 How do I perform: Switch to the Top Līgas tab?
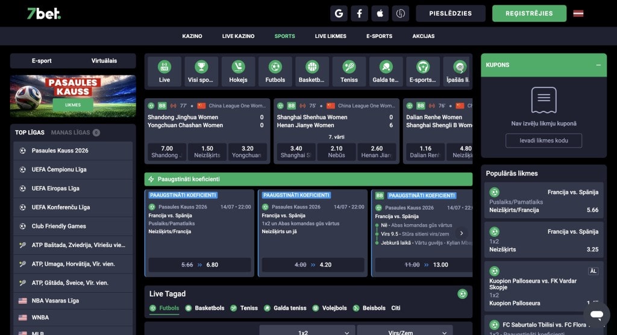click(30, 133)
